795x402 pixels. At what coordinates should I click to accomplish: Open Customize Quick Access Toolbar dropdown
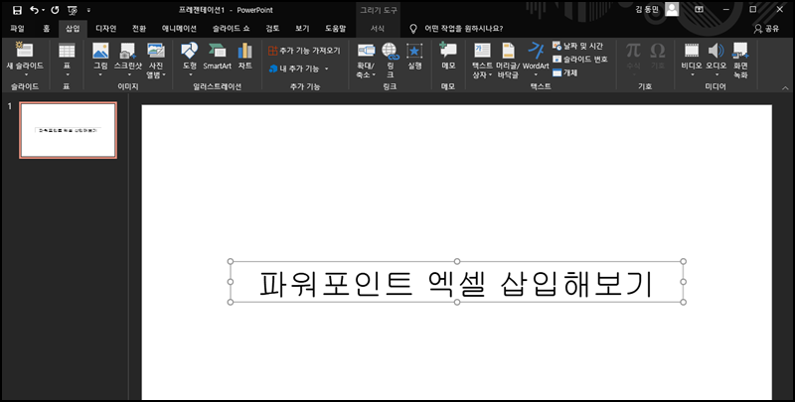pos(88,10)
